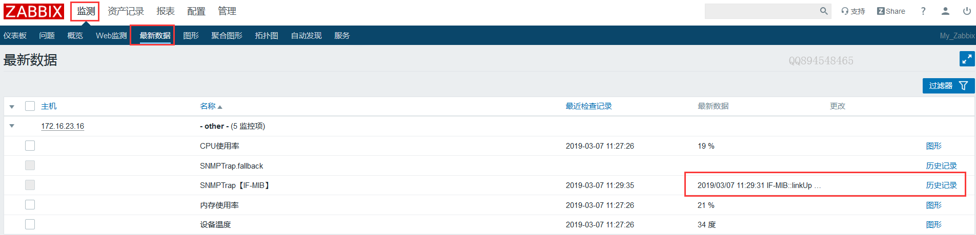Click the memory value 21 %
The image size is (976, 235).
(706, 205)
